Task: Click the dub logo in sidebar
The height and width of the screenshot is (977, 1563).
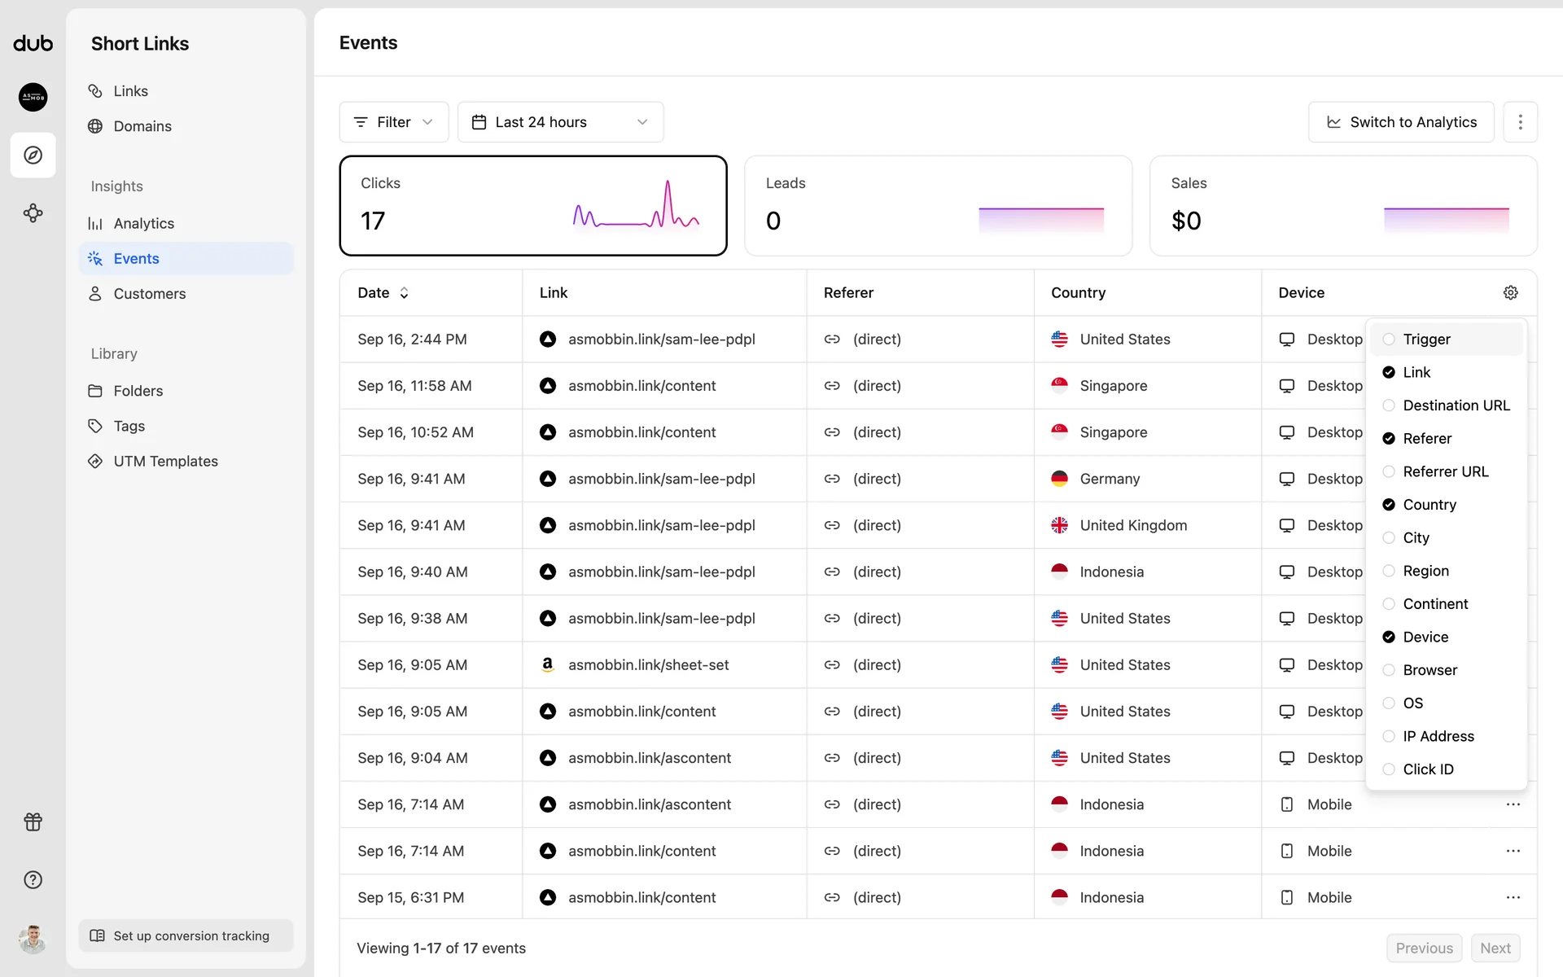Action: [x=33, y=43]
